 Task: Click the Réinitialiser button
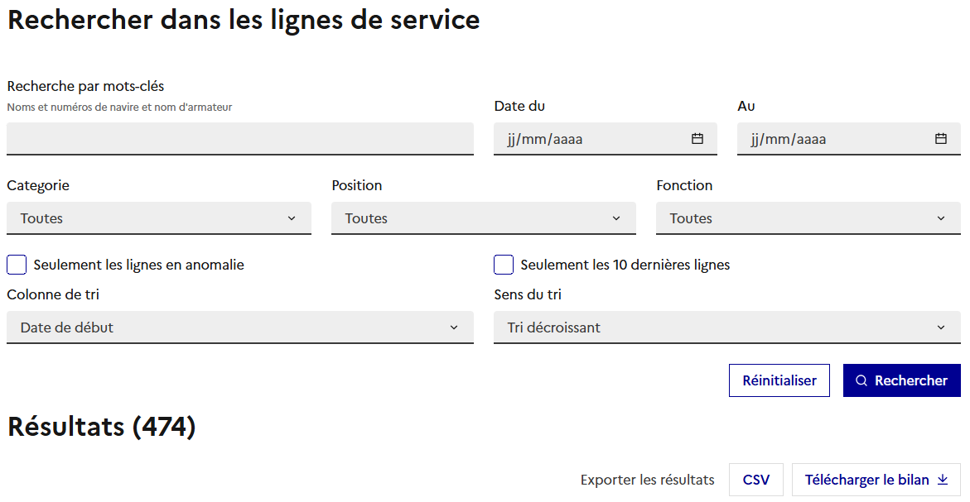[x=779, y=380]
